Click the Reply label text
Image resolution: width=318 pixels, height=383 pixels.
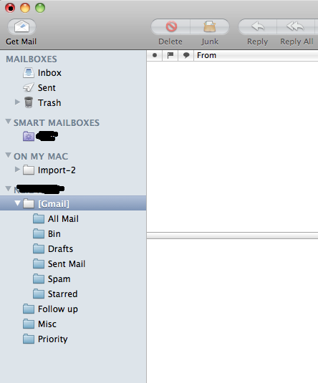point(258,42)
